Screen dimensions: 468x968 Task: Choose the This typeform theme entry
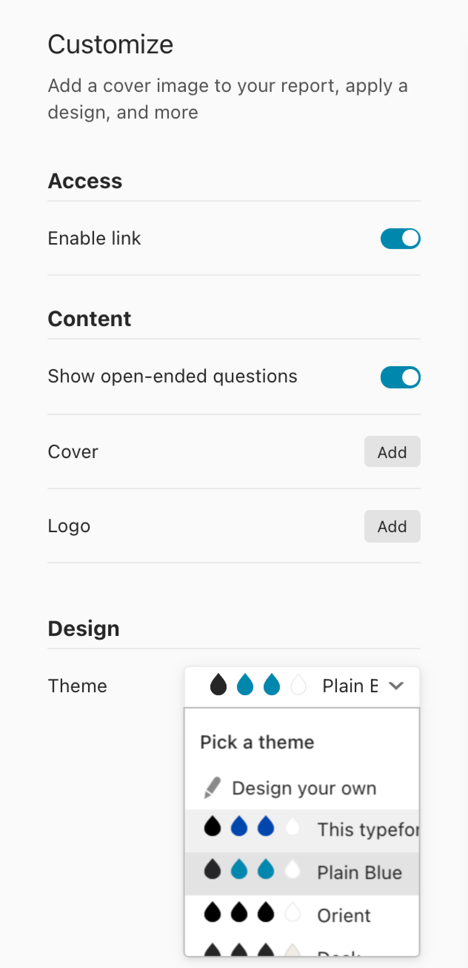(x=367, y=830)
